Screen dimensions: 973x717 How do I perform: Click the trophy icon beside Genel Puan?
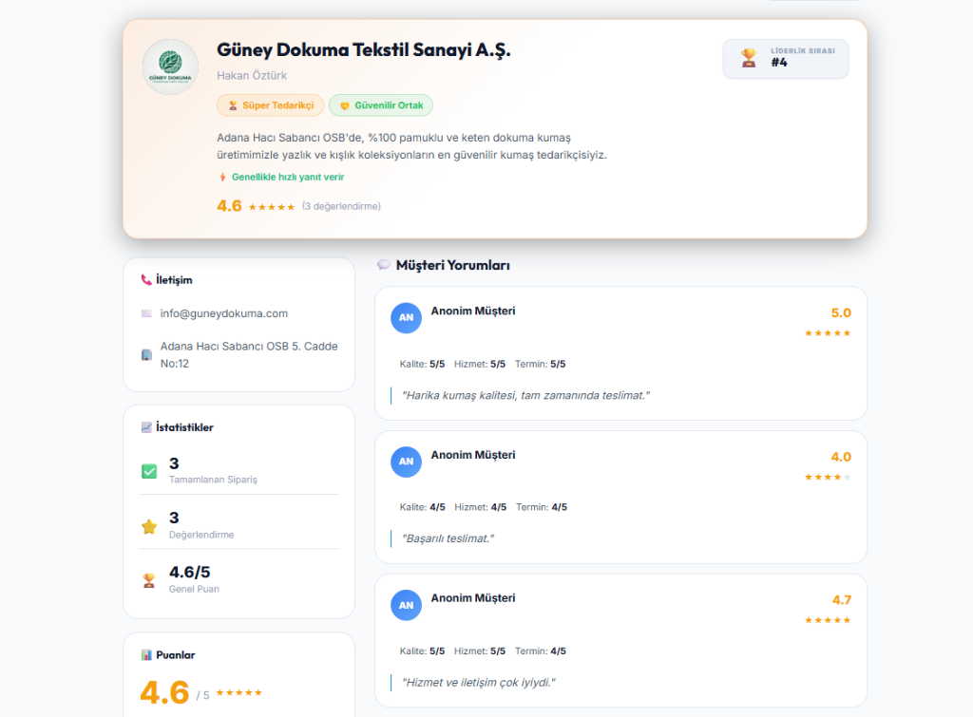click(x=149, y=580)
